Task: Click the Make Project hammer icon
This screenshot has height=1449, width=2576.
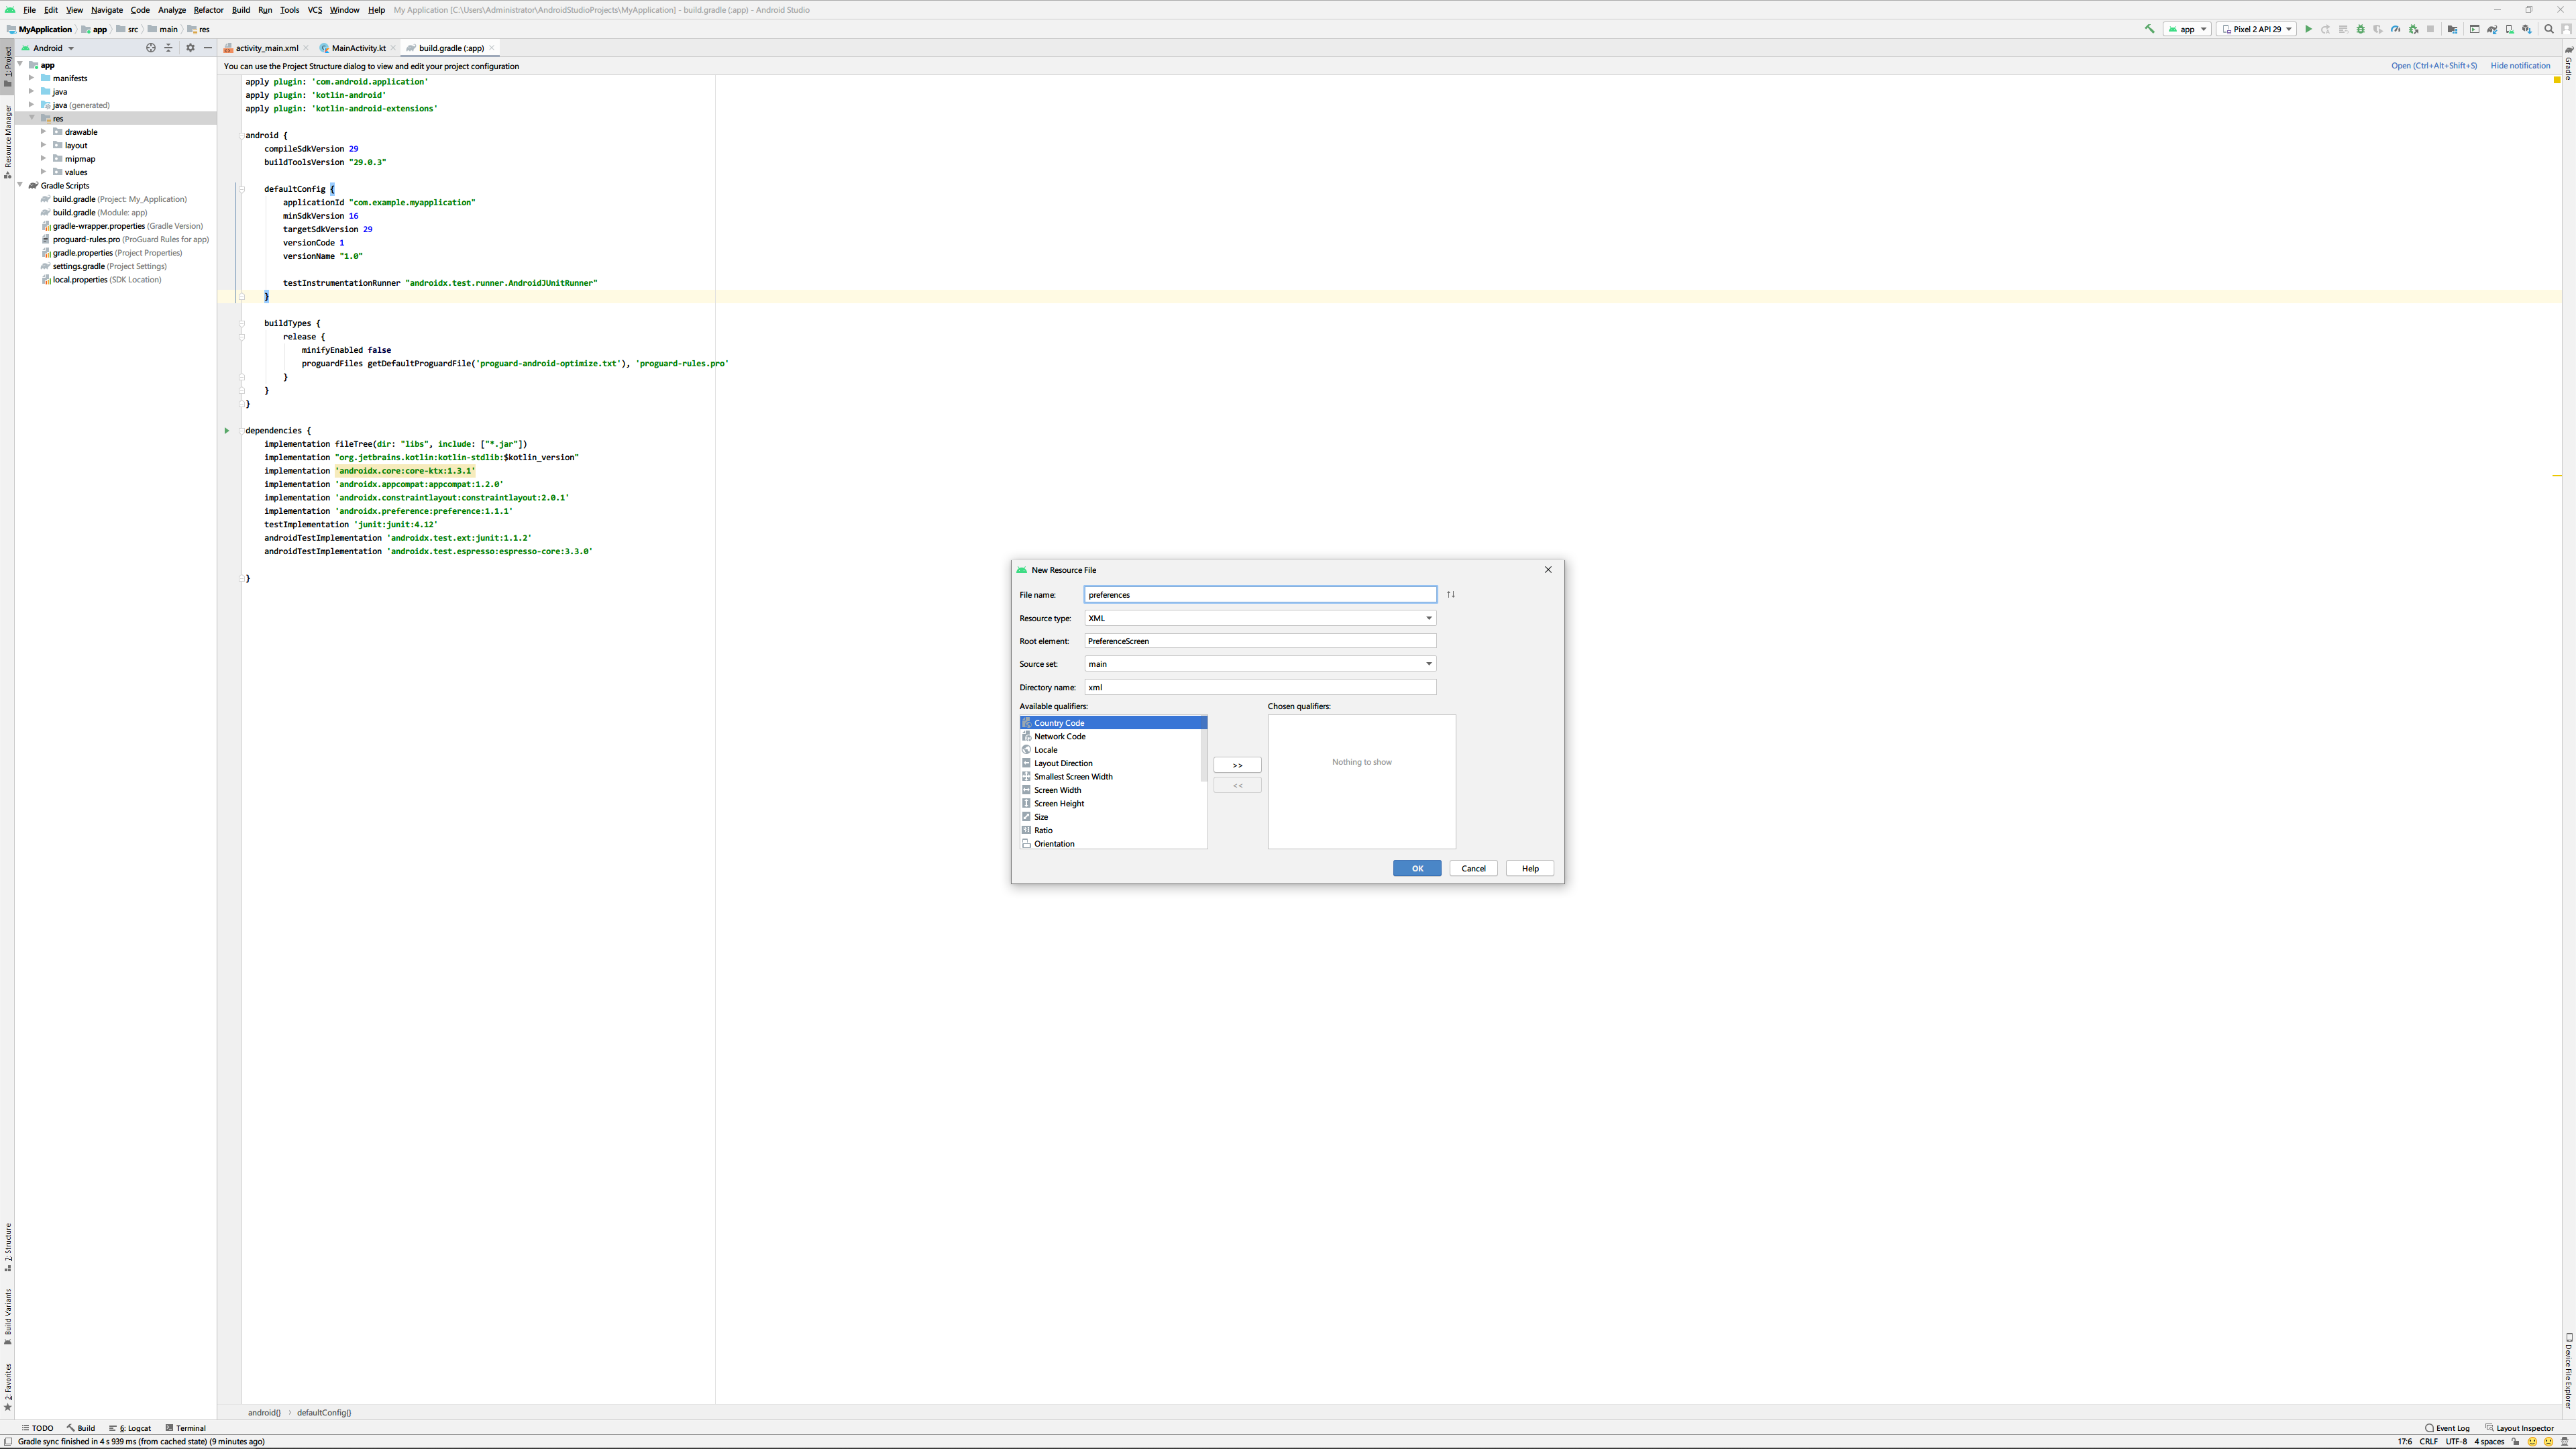Action: tap(2149, 29)
